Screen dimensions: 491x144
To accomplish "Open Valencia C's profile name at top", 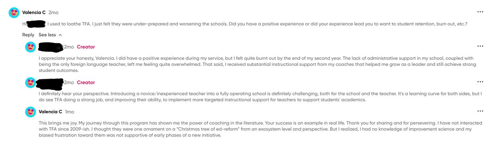I will point(34,13).
